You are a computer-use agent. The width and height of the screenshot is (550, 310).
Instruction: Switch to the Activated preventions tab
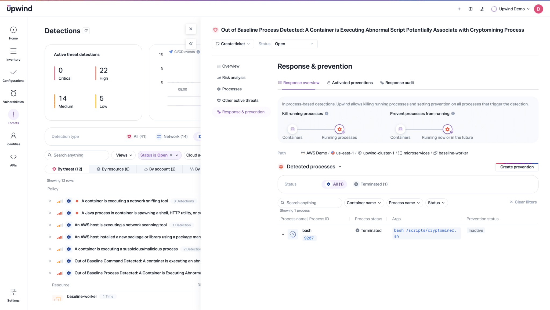[350, 83]
